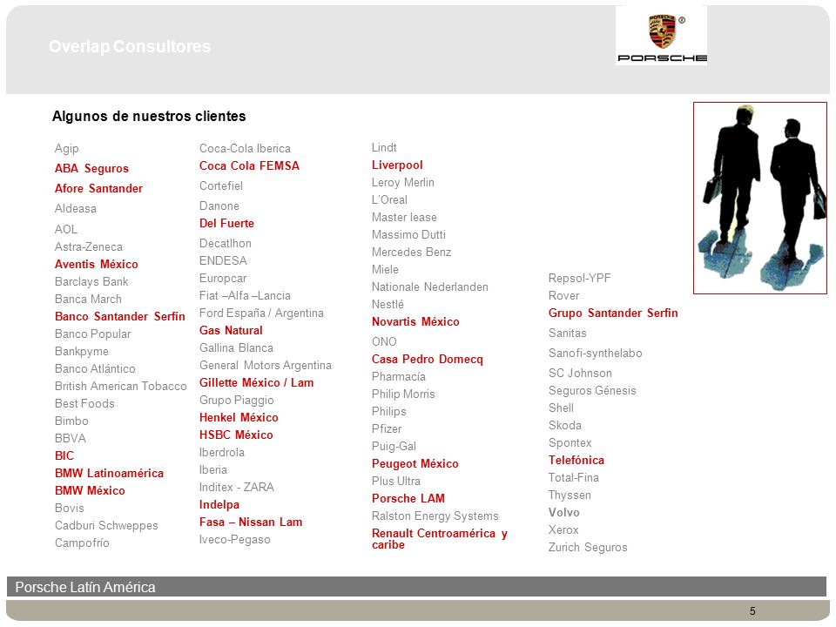836x627 pixels.
Task: Select the red 'Liverpool' entry
Action: click(x=397, y=165)
